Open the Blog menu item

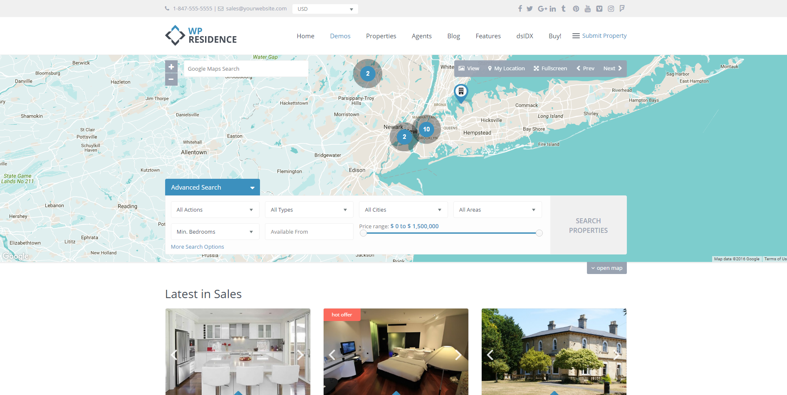[x=454, y=36]
